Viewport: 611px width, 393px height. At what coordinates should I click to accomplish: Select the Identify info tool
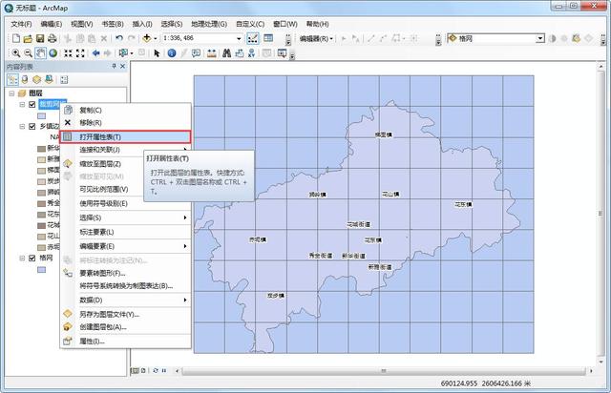click(x=172, y=53)
